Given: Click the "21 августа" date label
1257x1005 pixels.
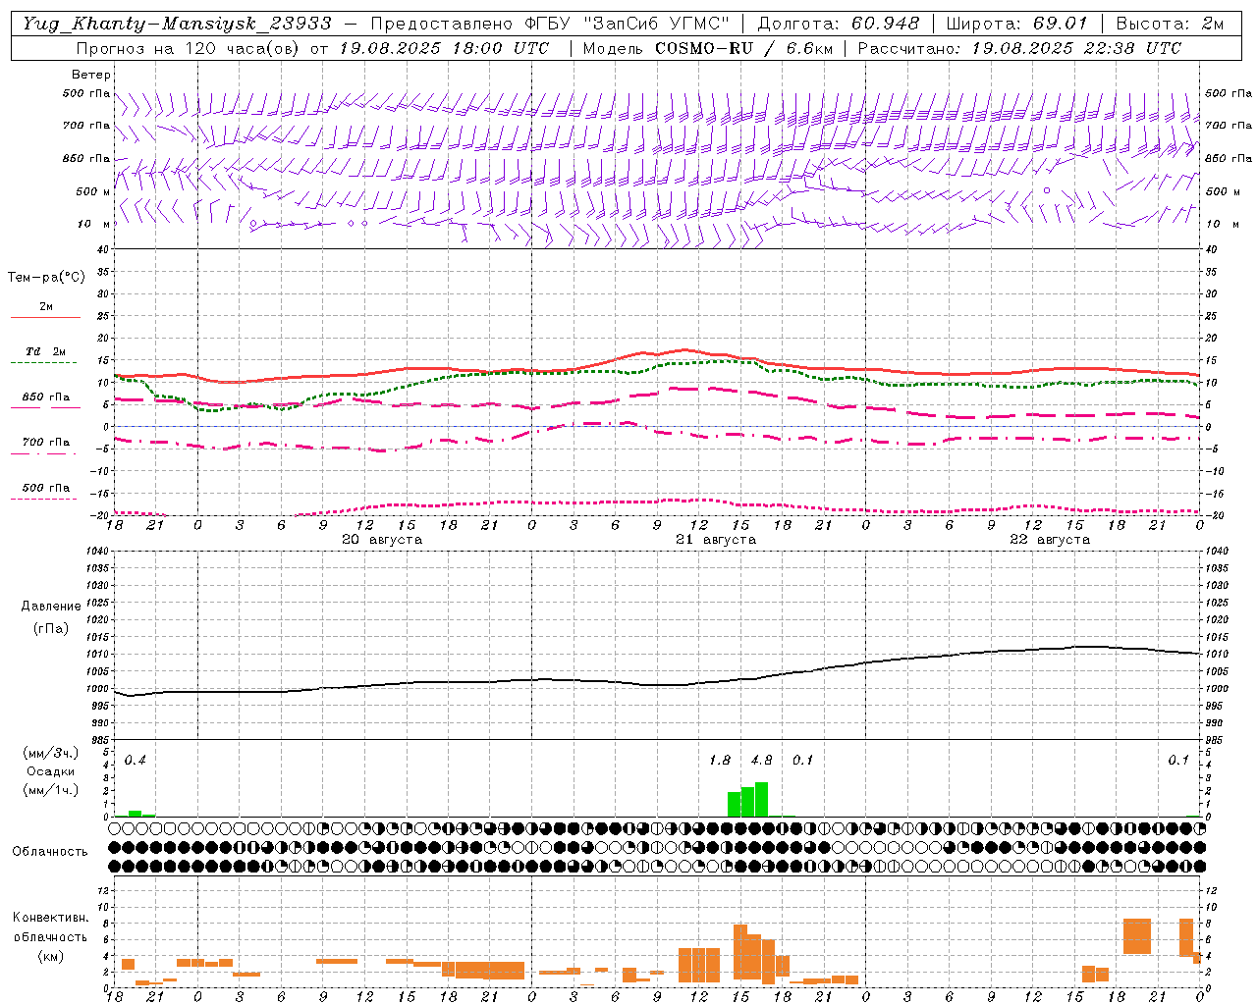Looking at the screenshot, I should pos(716,540).
